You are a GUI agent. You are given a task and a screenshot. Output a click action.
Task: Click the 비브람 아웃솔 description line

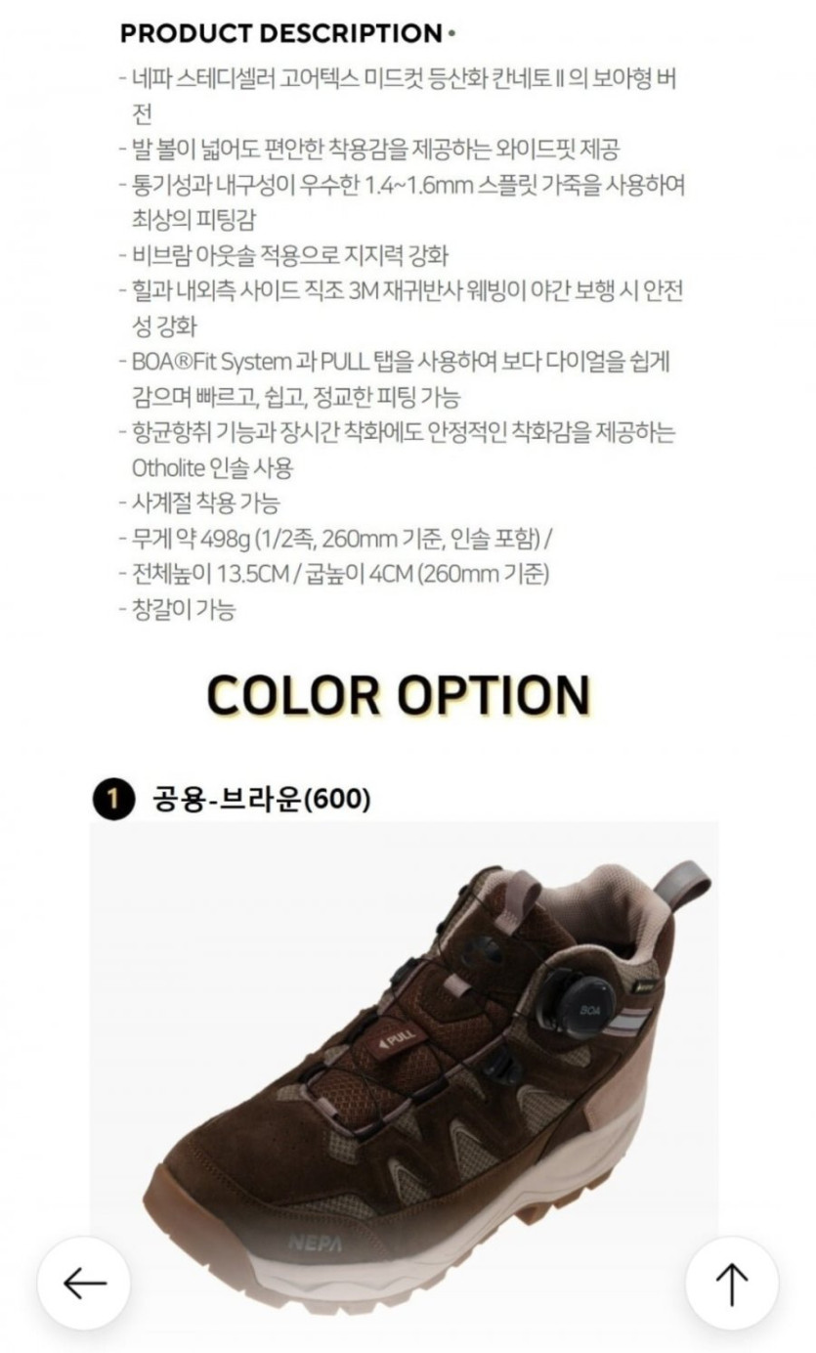click(281, 256)
